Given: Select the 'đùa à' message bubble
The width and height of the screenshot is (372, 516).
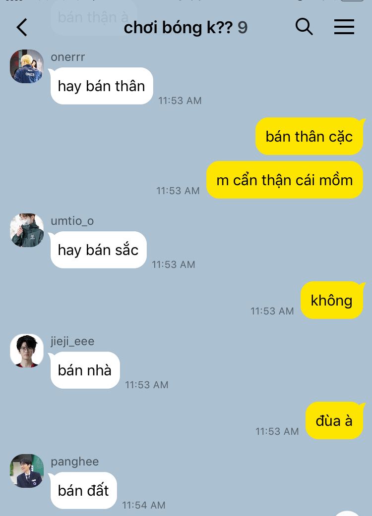Looking at the screenshot, I should 334,420.
